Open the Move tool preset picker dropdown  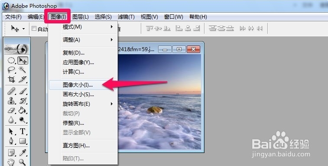coord(23,29)
